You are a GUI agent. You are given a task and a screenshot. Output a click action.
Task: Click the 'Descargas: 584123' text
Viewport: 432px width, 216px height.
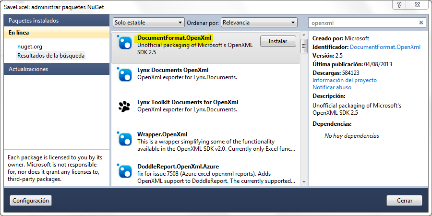336,73
